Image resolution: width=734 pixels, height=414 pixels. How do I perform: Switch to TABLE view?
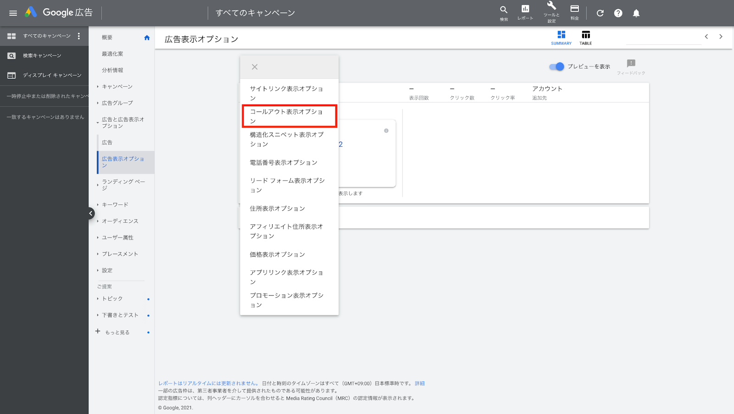pos(586,38)
